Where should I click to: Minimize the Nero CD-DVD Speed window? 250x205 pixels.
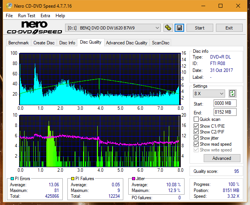coord(203,6)
